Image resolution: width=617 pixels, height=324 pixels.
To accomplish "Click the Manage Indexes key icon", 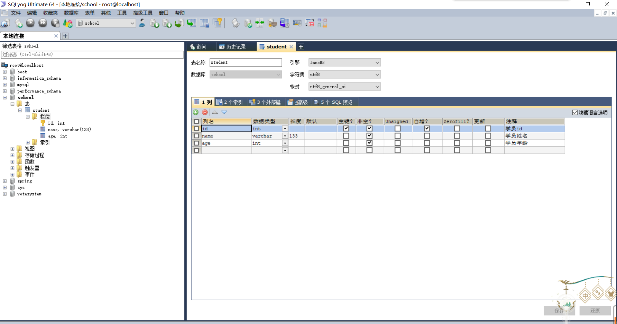I will click(x=217, y=23).
